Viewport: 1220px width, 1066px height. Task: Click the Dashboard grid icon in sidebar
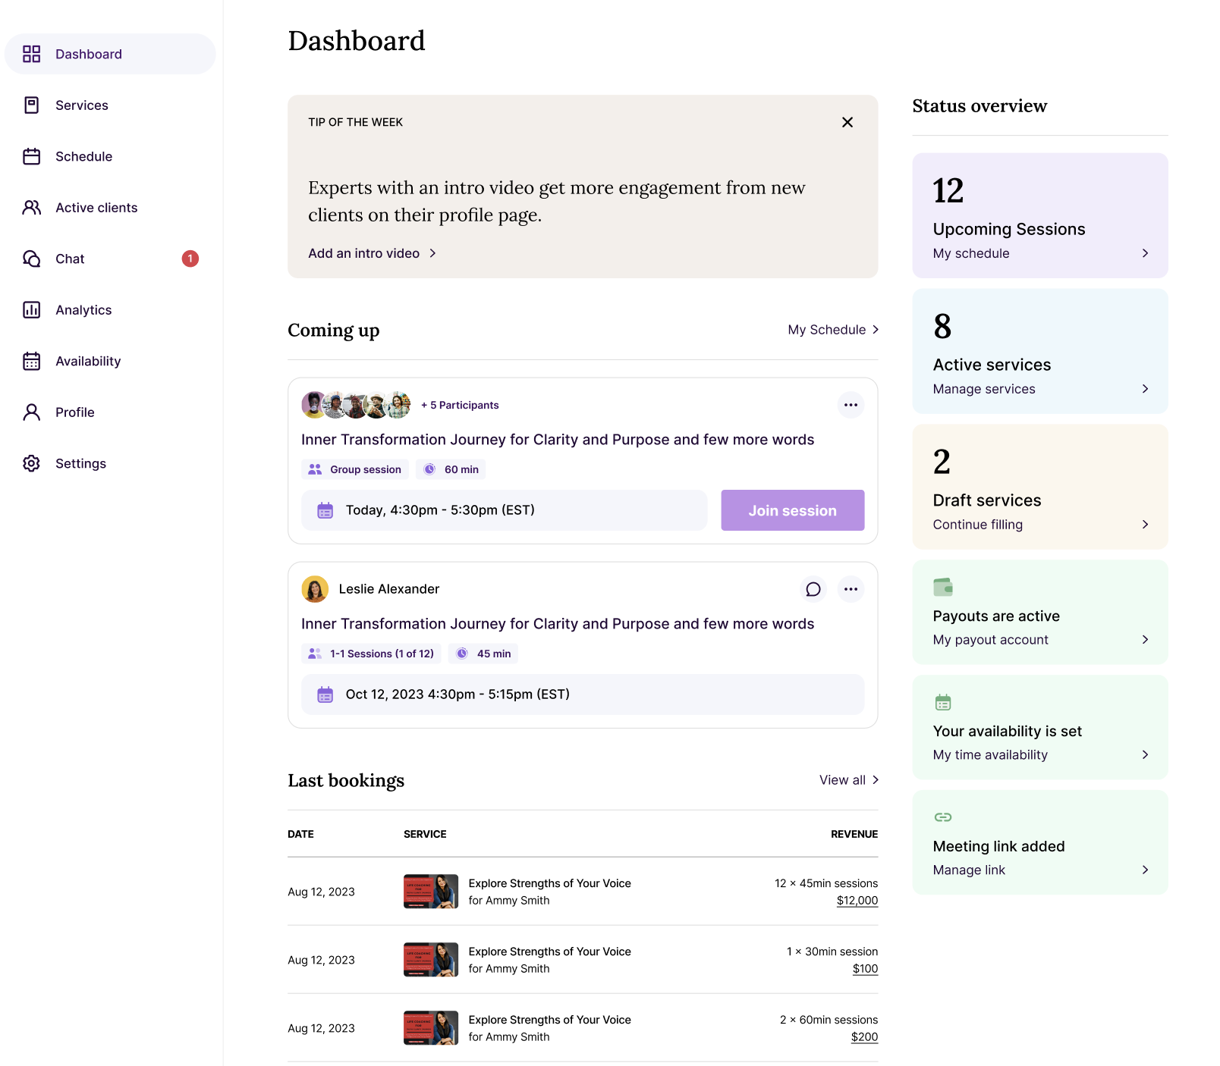coord(31,54)
